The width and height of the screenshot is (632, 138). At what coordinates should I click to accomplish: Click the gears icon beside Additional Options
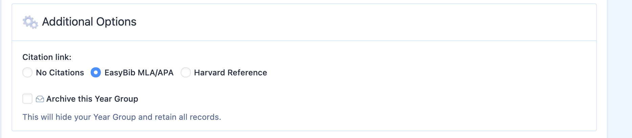click(x=30, y=22)
